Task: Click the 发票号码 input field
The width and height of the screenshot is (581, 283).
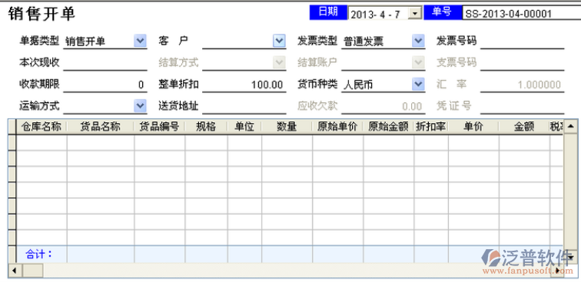Action: [x=522, y=42]
